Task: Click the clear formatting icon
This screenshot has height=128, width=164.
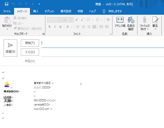Action: pyautogui.click(x=108, y=20)
